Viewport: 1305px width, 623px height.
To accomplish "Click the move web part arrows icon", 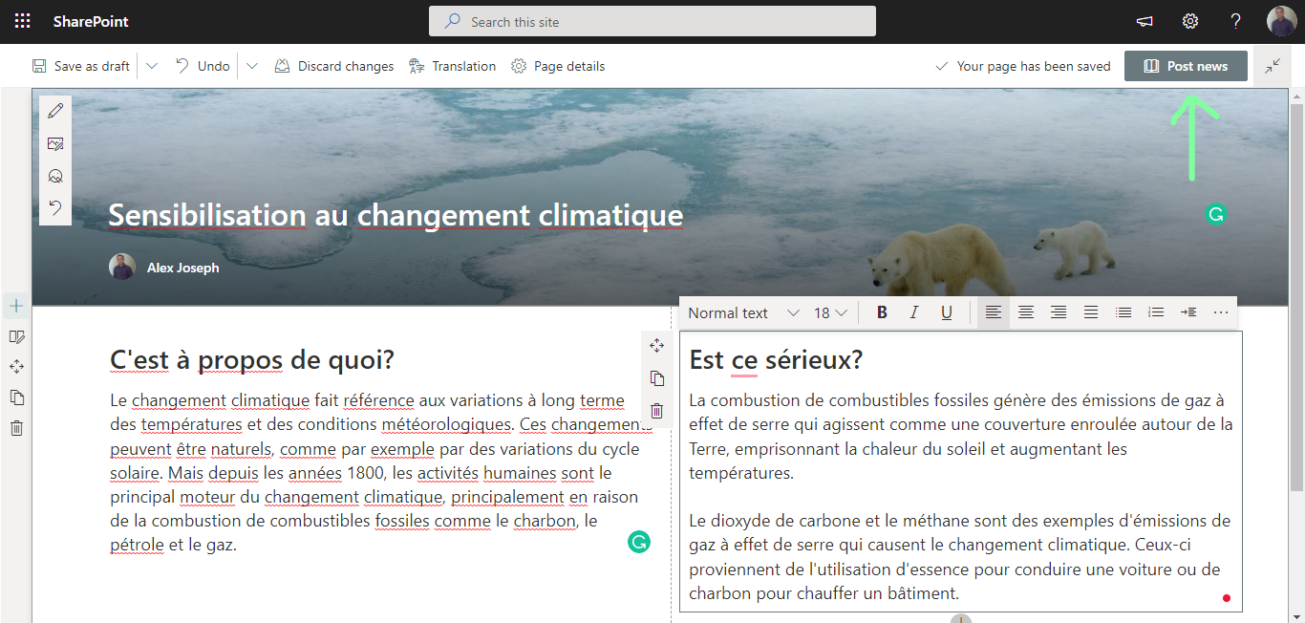I will [656, 345].
